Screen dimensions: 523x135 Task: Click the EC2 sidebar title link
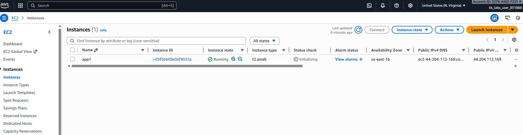(8, 32)
